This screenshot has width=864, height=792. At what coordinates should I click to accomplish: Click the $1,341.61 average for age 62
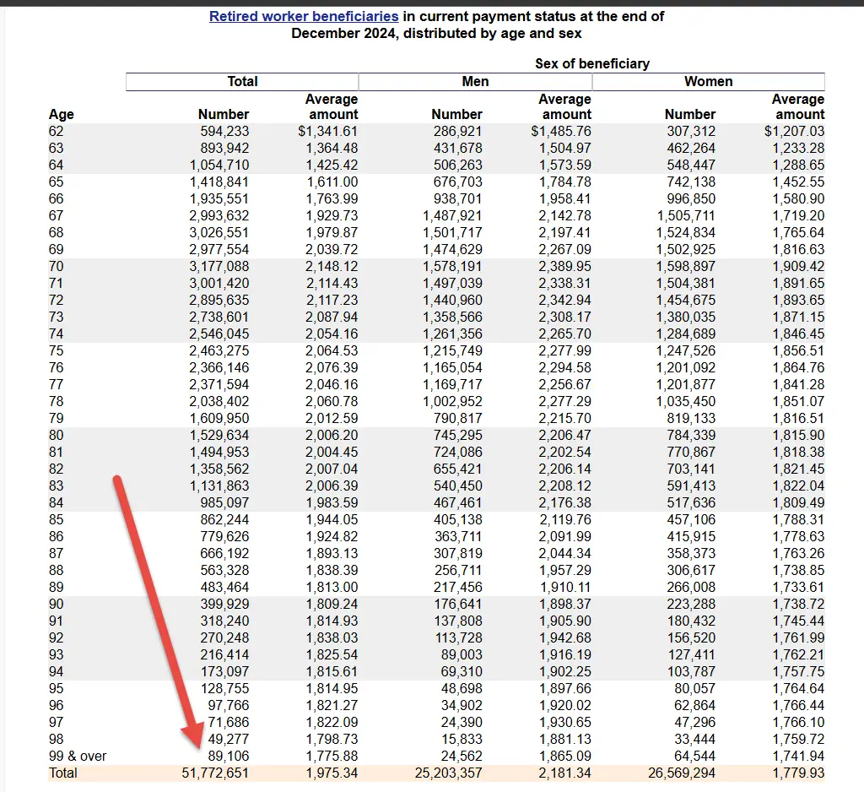(327, 131)
